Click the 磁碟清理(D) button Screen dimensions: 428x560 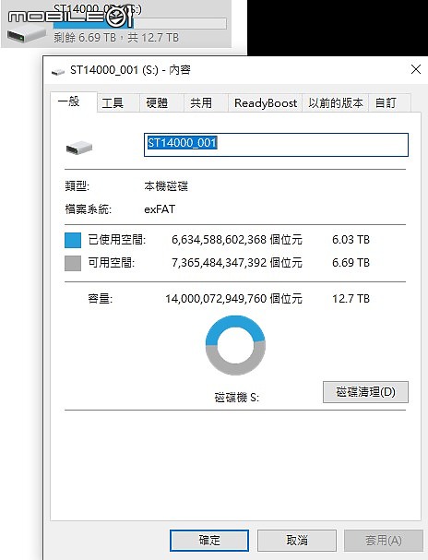pyautogui.click(x=365, y=392)
